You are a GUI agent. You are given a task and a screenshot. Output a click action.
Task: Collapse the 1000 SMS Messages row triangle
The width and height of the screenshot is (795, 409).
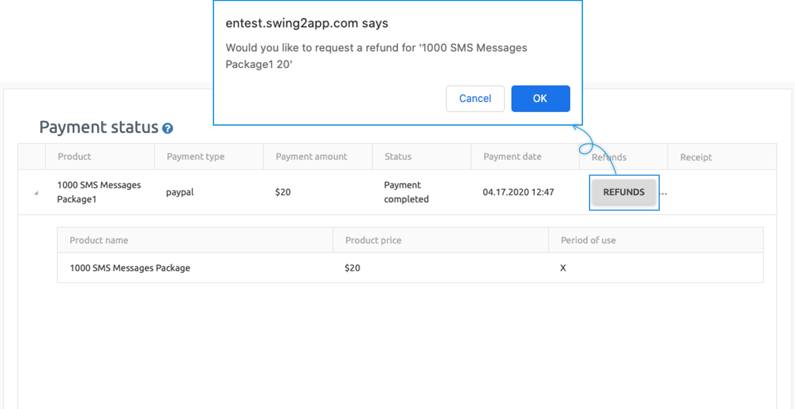(x=36, y=193)
